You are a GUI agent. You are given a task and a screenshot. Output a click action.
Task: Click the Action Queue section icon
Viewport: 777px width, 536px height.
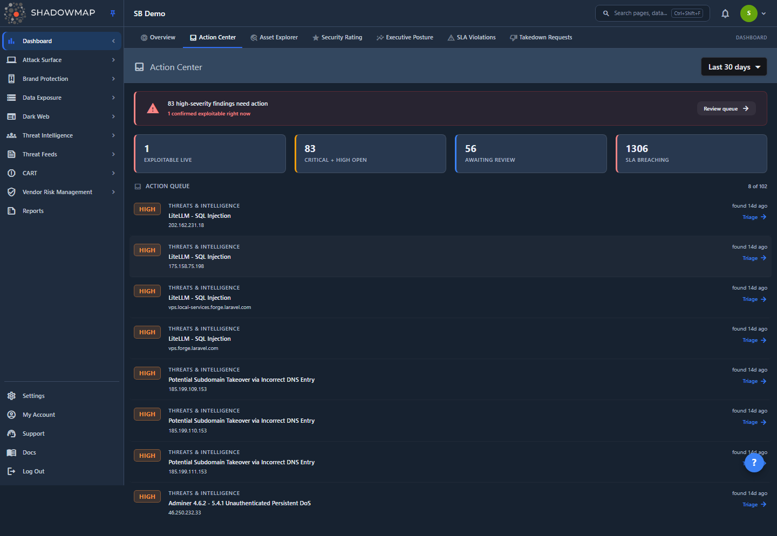click(x=138, y=187)
